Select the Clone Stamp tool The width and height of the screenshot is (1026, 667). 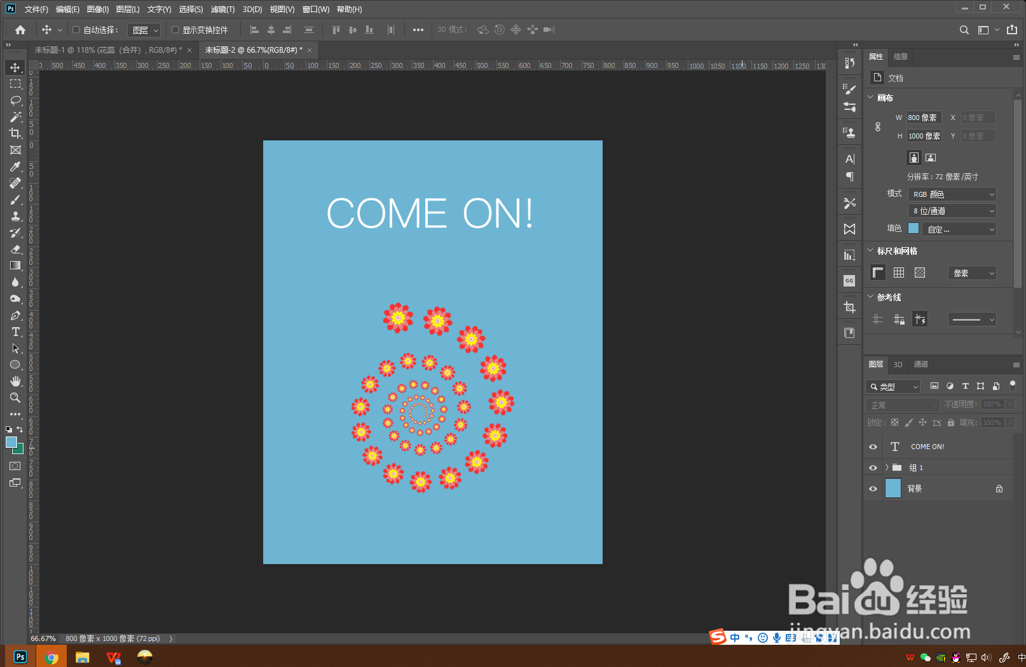pyautogui.click(x=15, y=216)
